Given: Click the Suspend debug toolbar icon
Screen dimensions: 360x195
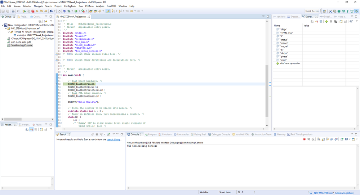Looking at the screenshot, I should (x=28, y=11).
